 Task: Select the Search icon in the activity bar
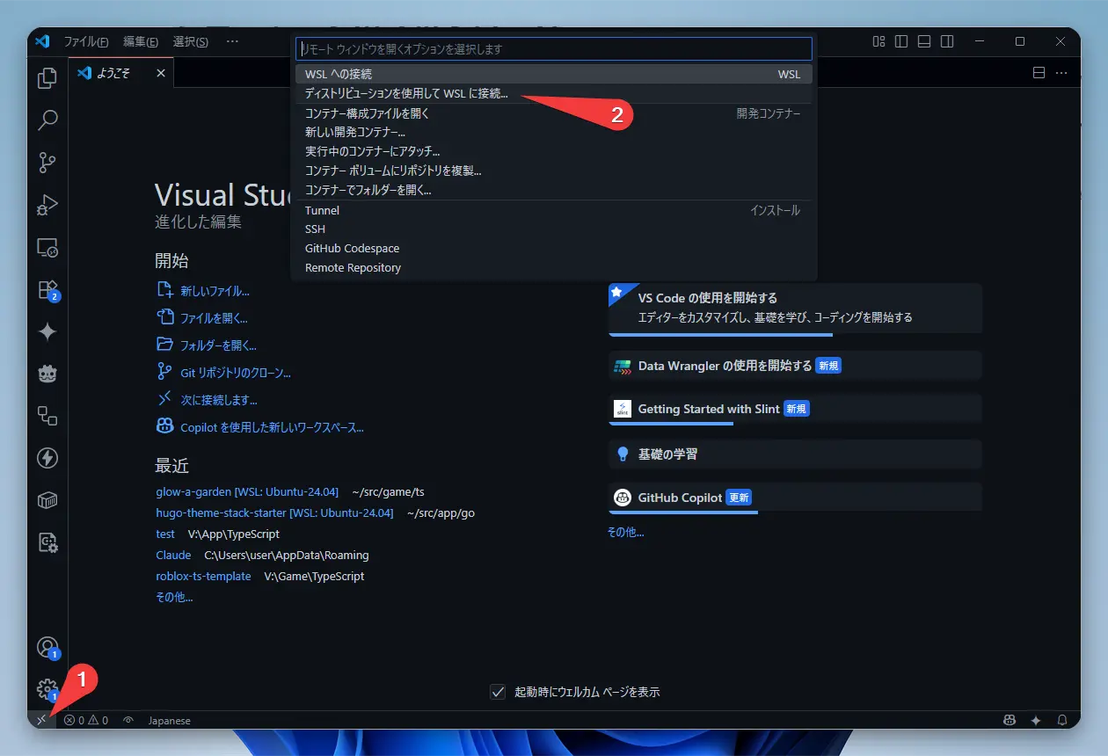[47, 120]
